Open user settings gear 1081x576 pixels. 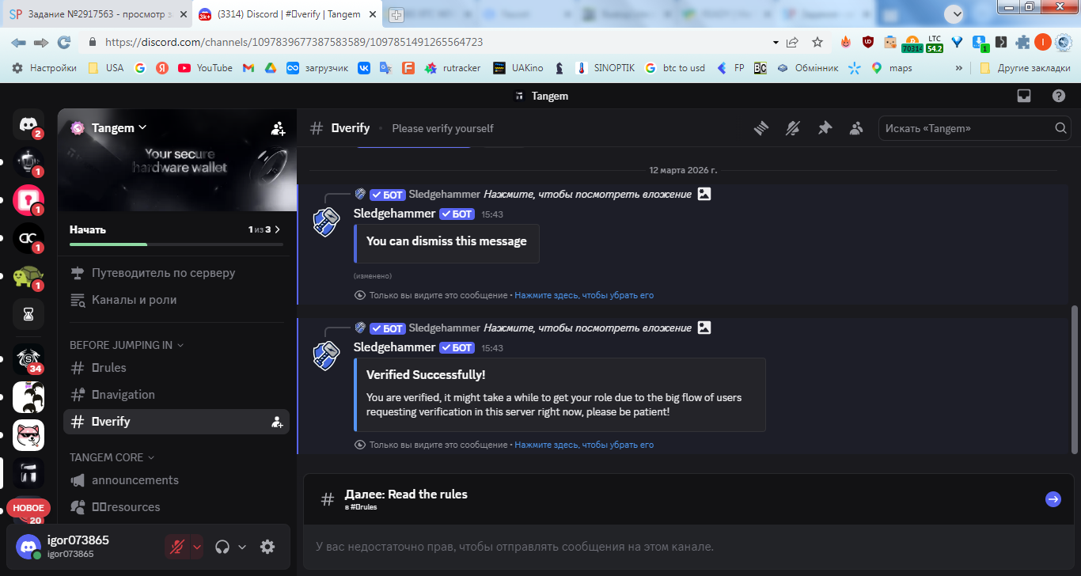267,547
